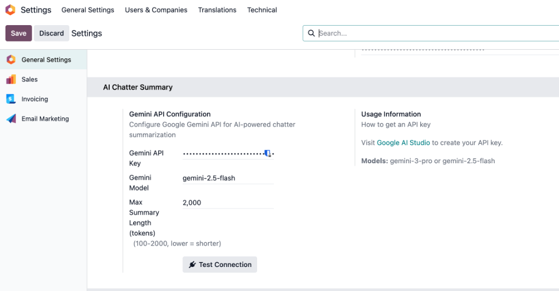Discard the settings changes
This screenshot has height=291, width=559.
coord(51,33)
